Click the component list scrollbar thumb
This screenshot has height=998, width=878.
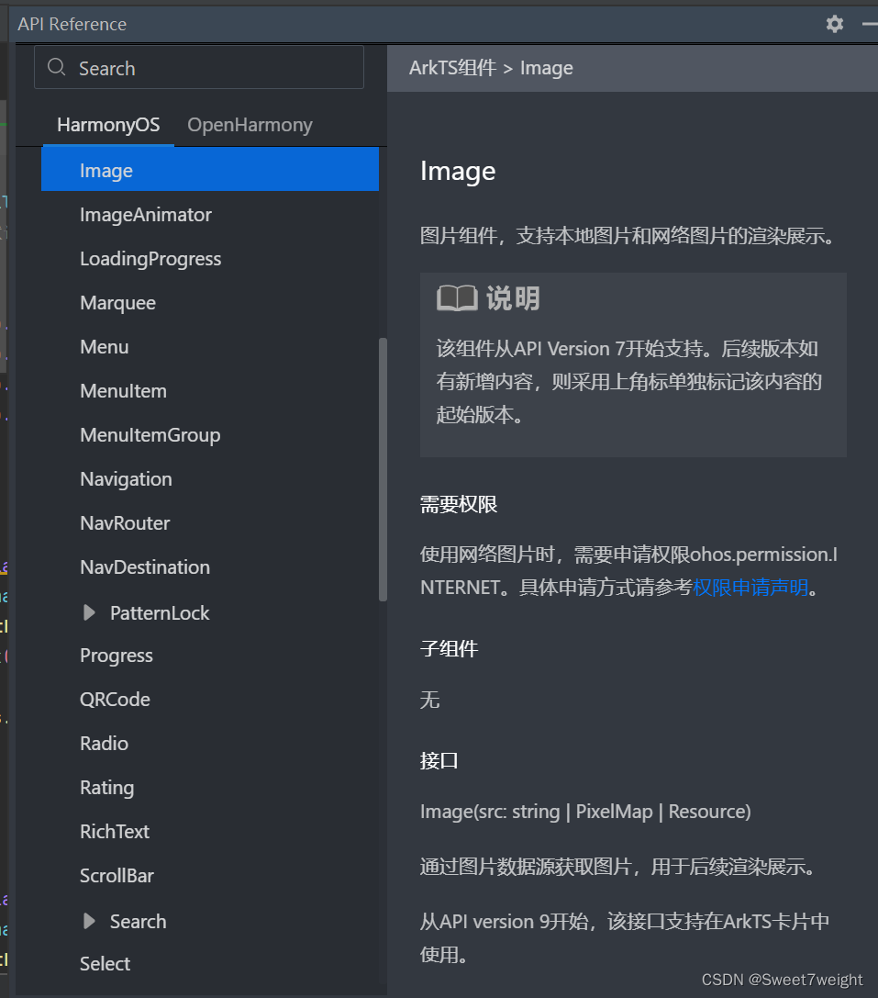pyautogui.click(x=383, y=469)
